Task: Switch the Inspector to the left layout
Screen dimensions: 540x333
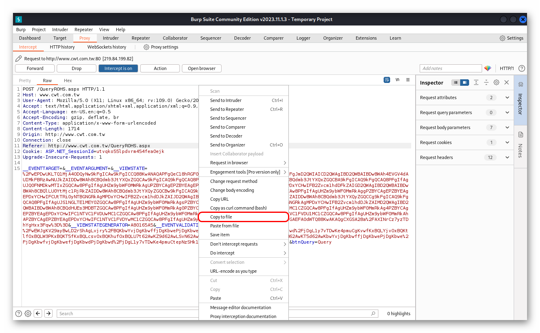Action: 456,83
